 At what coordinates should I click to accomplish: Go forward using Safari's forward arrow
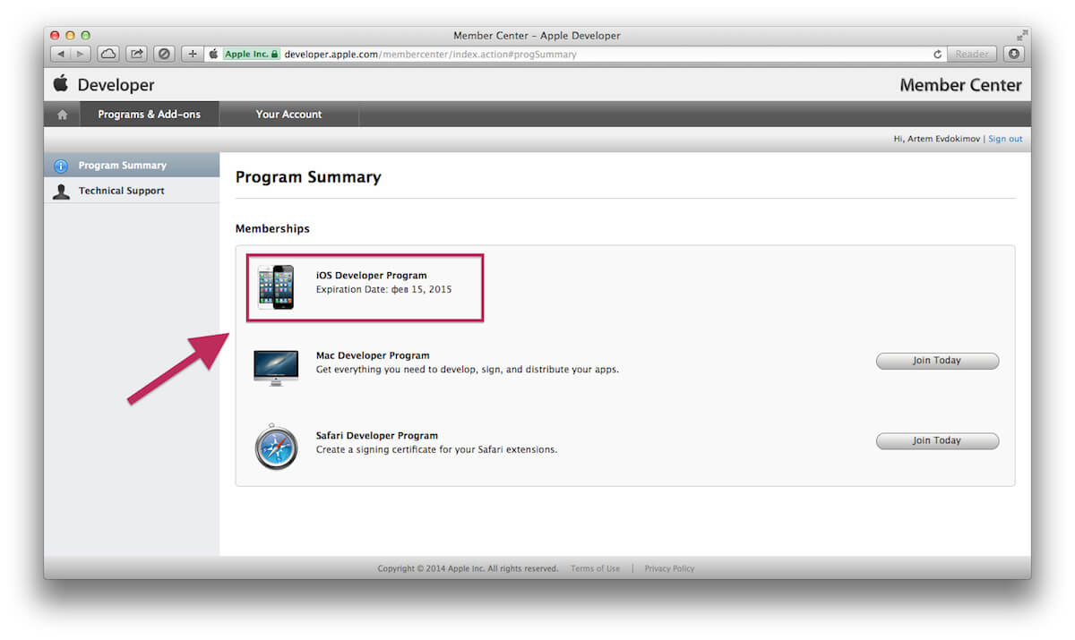81,54
